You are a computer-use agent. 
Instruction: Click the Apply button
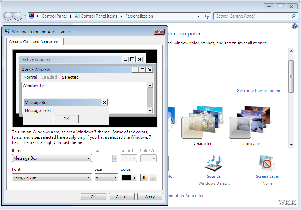point(150,197)
